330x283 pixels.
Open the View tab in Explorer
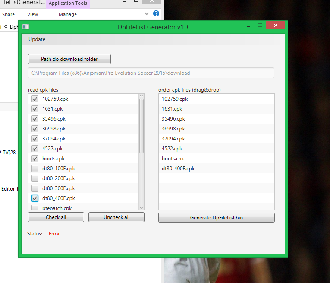click(32, 14)
